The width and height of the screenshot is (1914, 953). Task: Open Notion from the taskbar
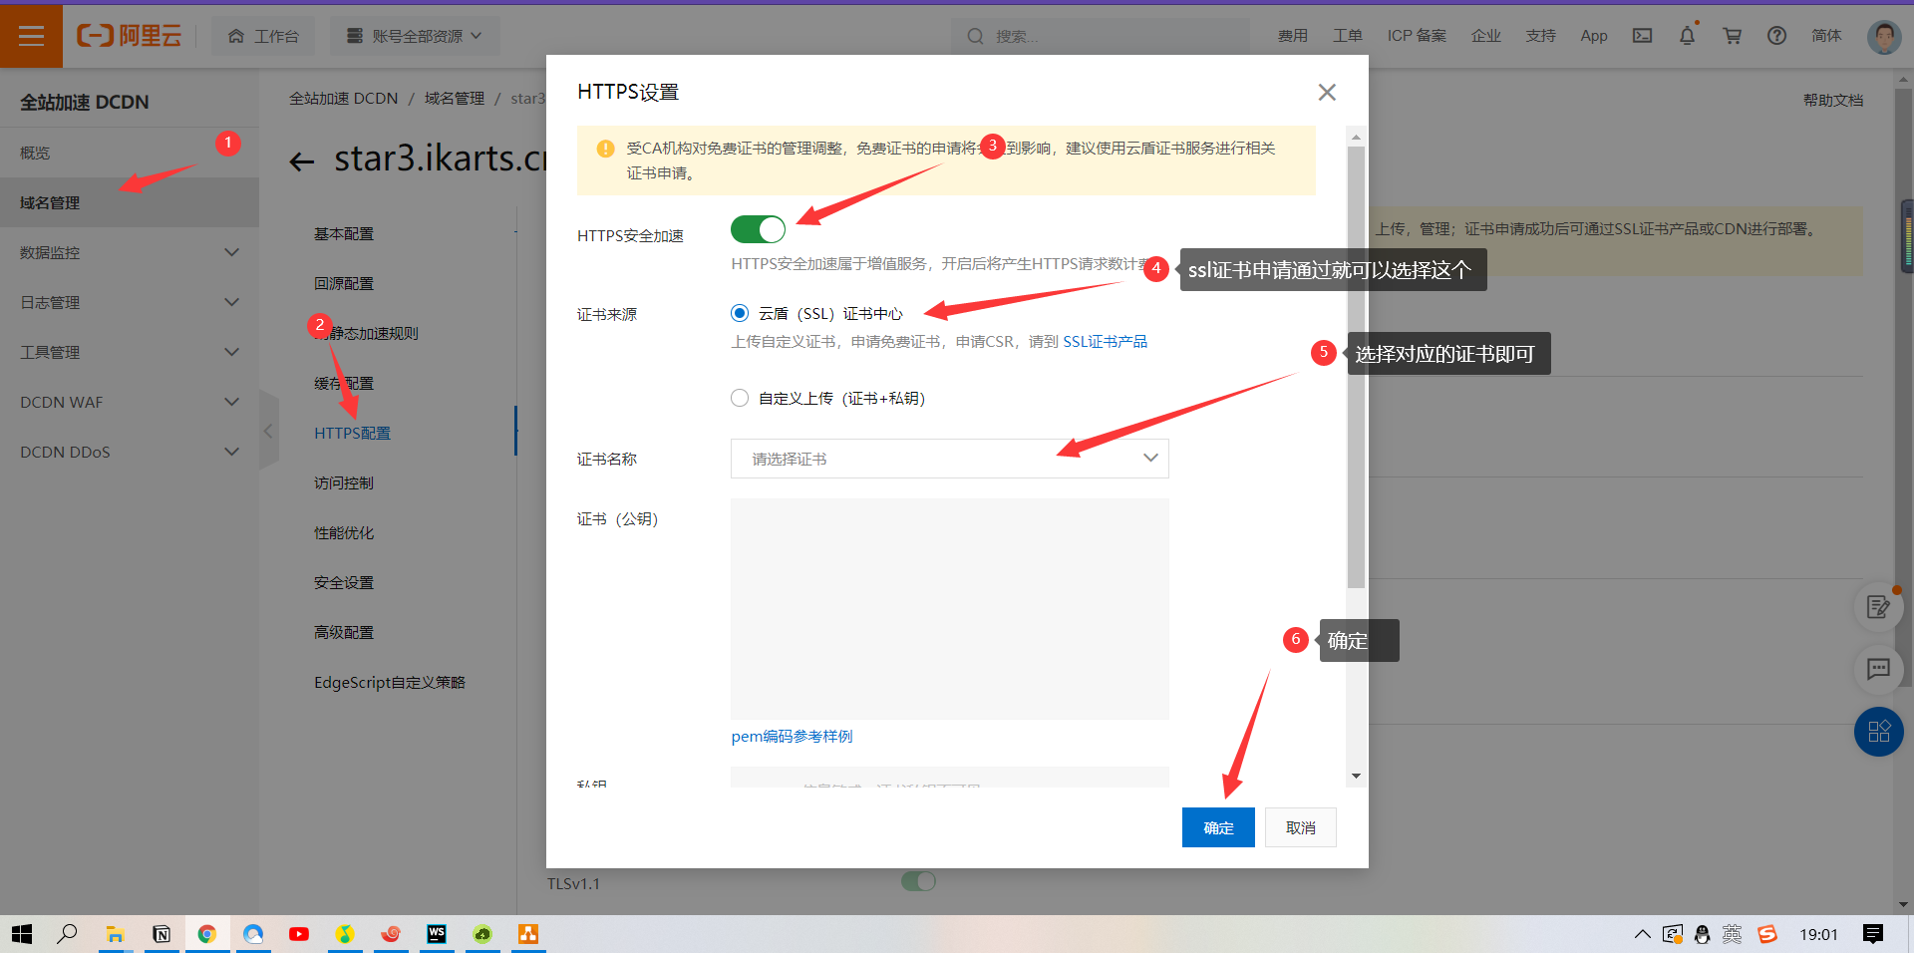(x=161, y=934)
